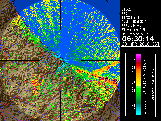
Task: Select the 'Elevation:0.5' text
Action: 133,30
